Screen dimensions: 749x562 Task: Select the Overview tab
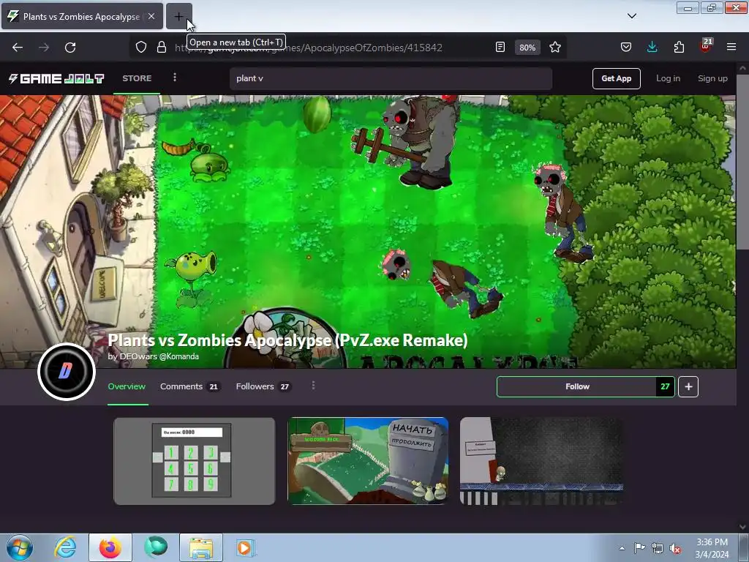(x=127, y=386)
